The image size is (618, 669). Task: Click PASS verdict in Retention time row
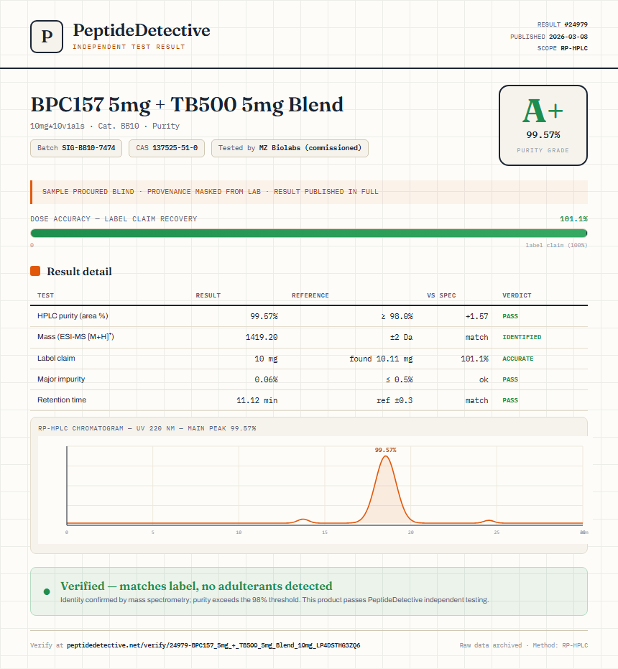click(x=510, y=401)
